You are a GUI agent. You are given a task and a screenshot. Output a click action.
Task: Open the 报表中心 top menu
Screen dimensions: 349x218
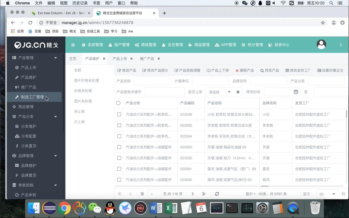[279, 45]
